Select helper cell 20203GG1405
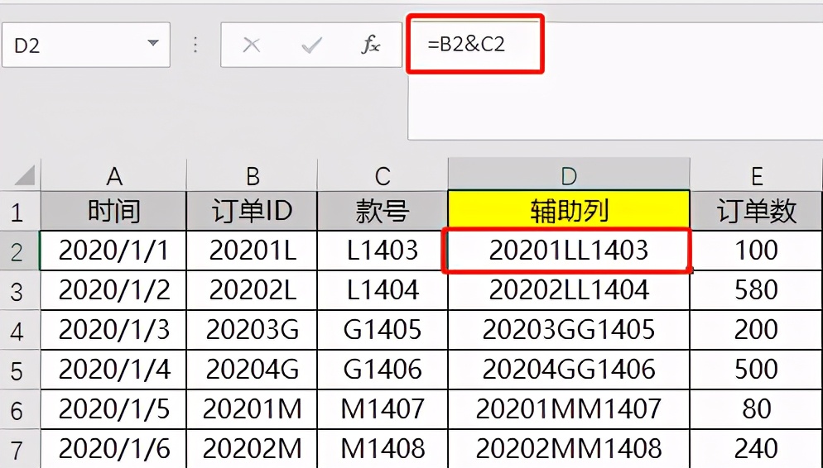This screenshot has height=468, width=823. click(569, 330)
